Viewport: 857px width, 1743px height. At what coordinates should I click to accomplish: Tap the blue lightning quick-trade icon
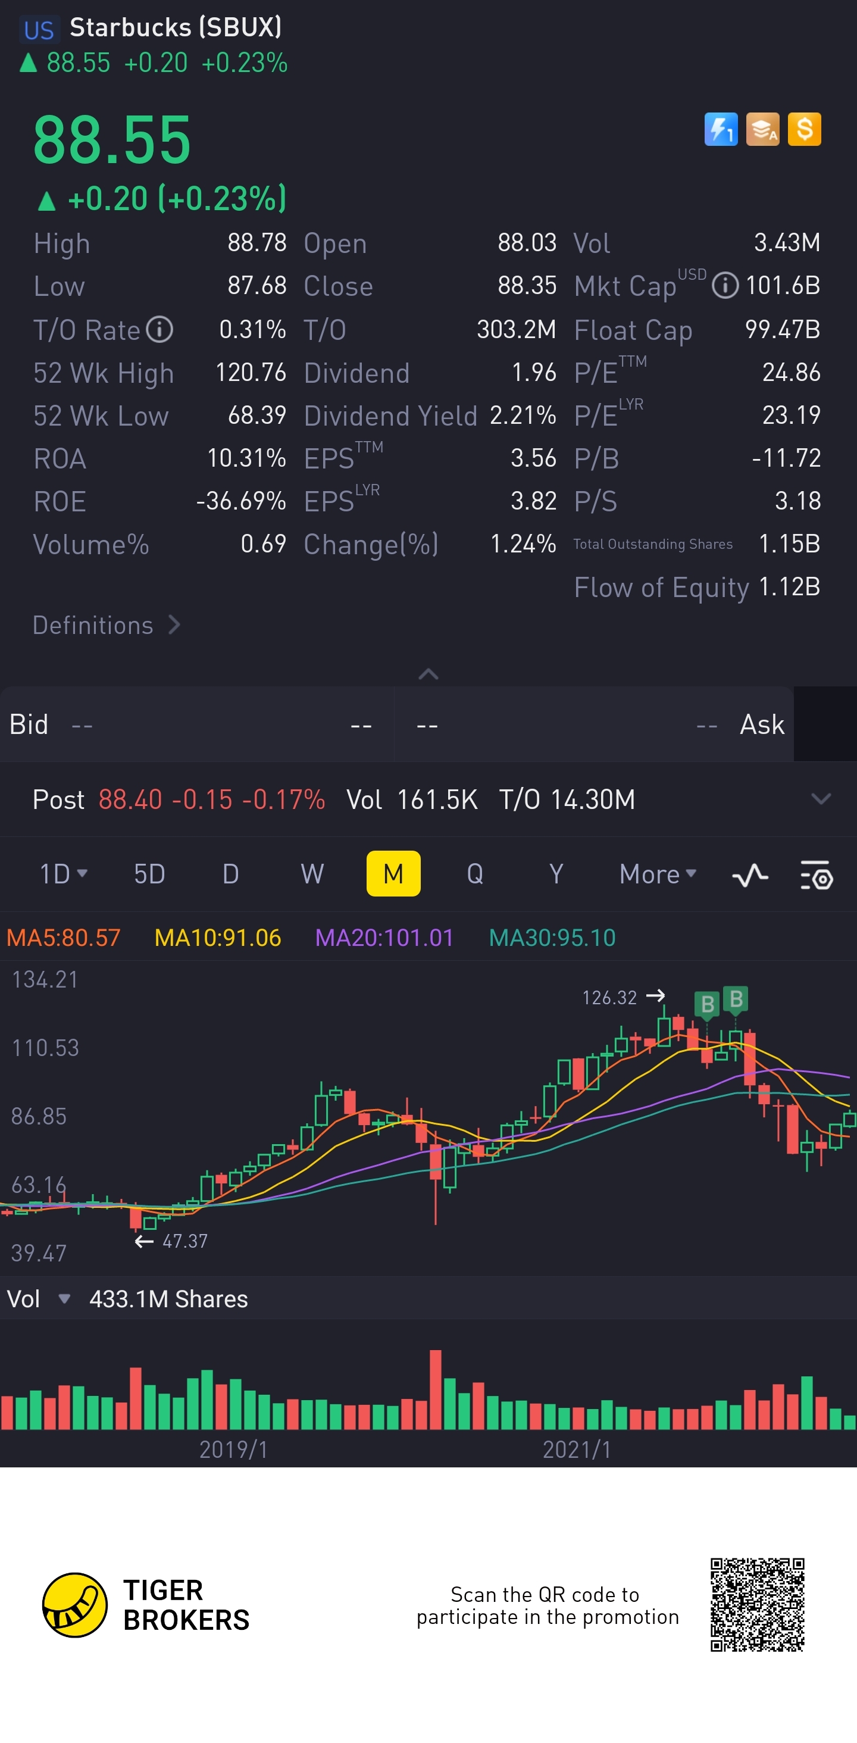(x=720, y=129)
